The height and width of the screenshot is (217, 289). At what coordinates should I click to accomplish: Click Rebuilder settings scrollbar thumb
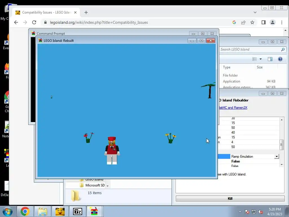click(281, 145)
